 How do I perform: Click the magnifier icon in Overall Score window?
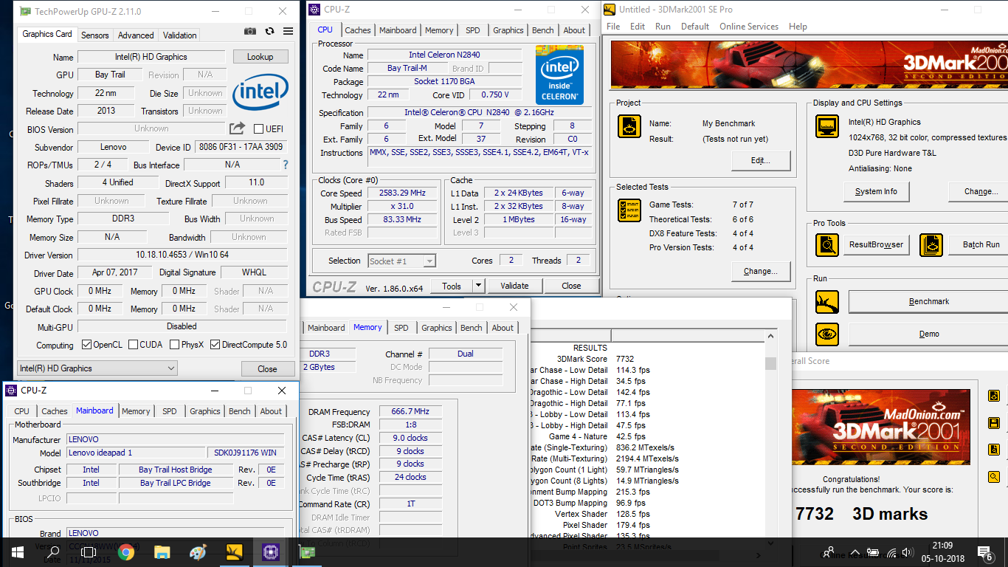(x=994, y=477)
